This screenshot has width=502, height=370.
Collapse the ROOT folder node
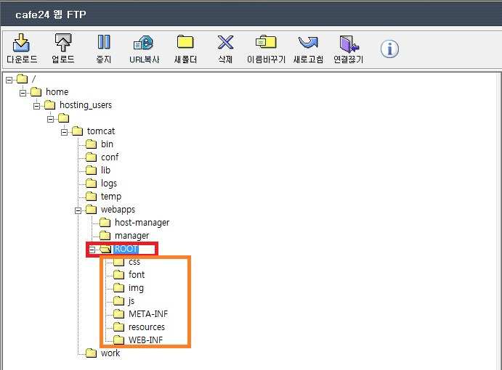coord(92,250)
